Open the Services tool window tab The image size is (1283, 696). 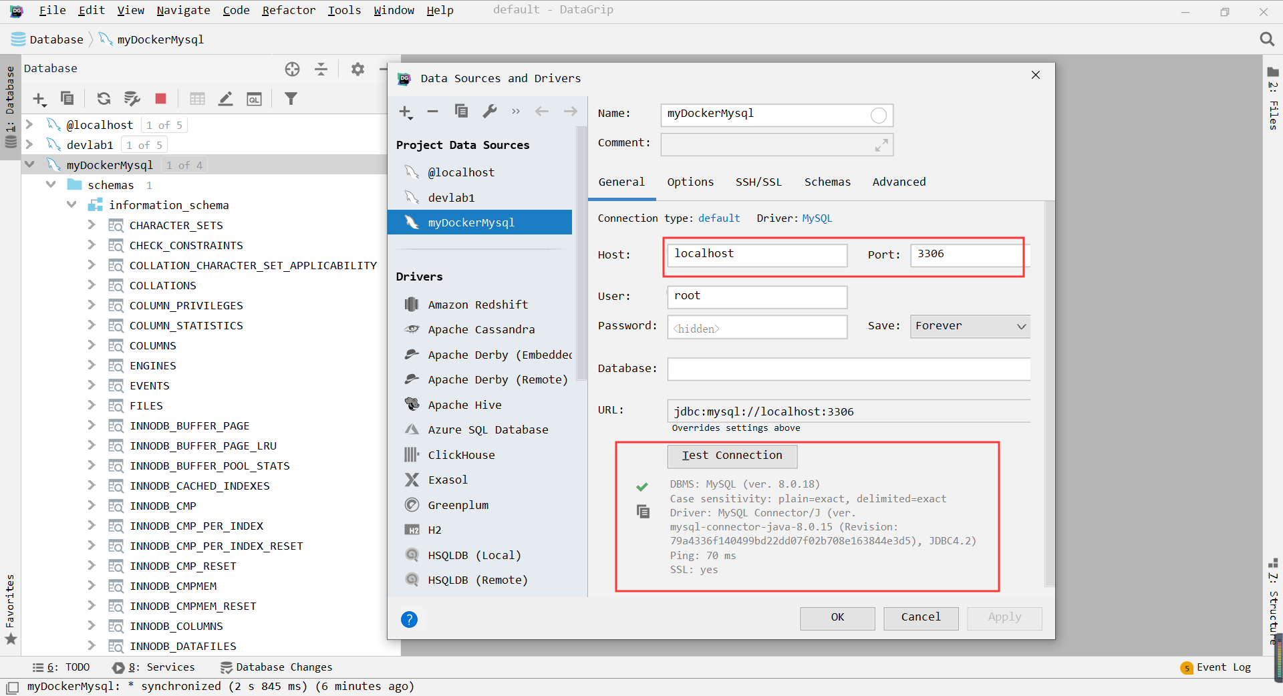154,667
